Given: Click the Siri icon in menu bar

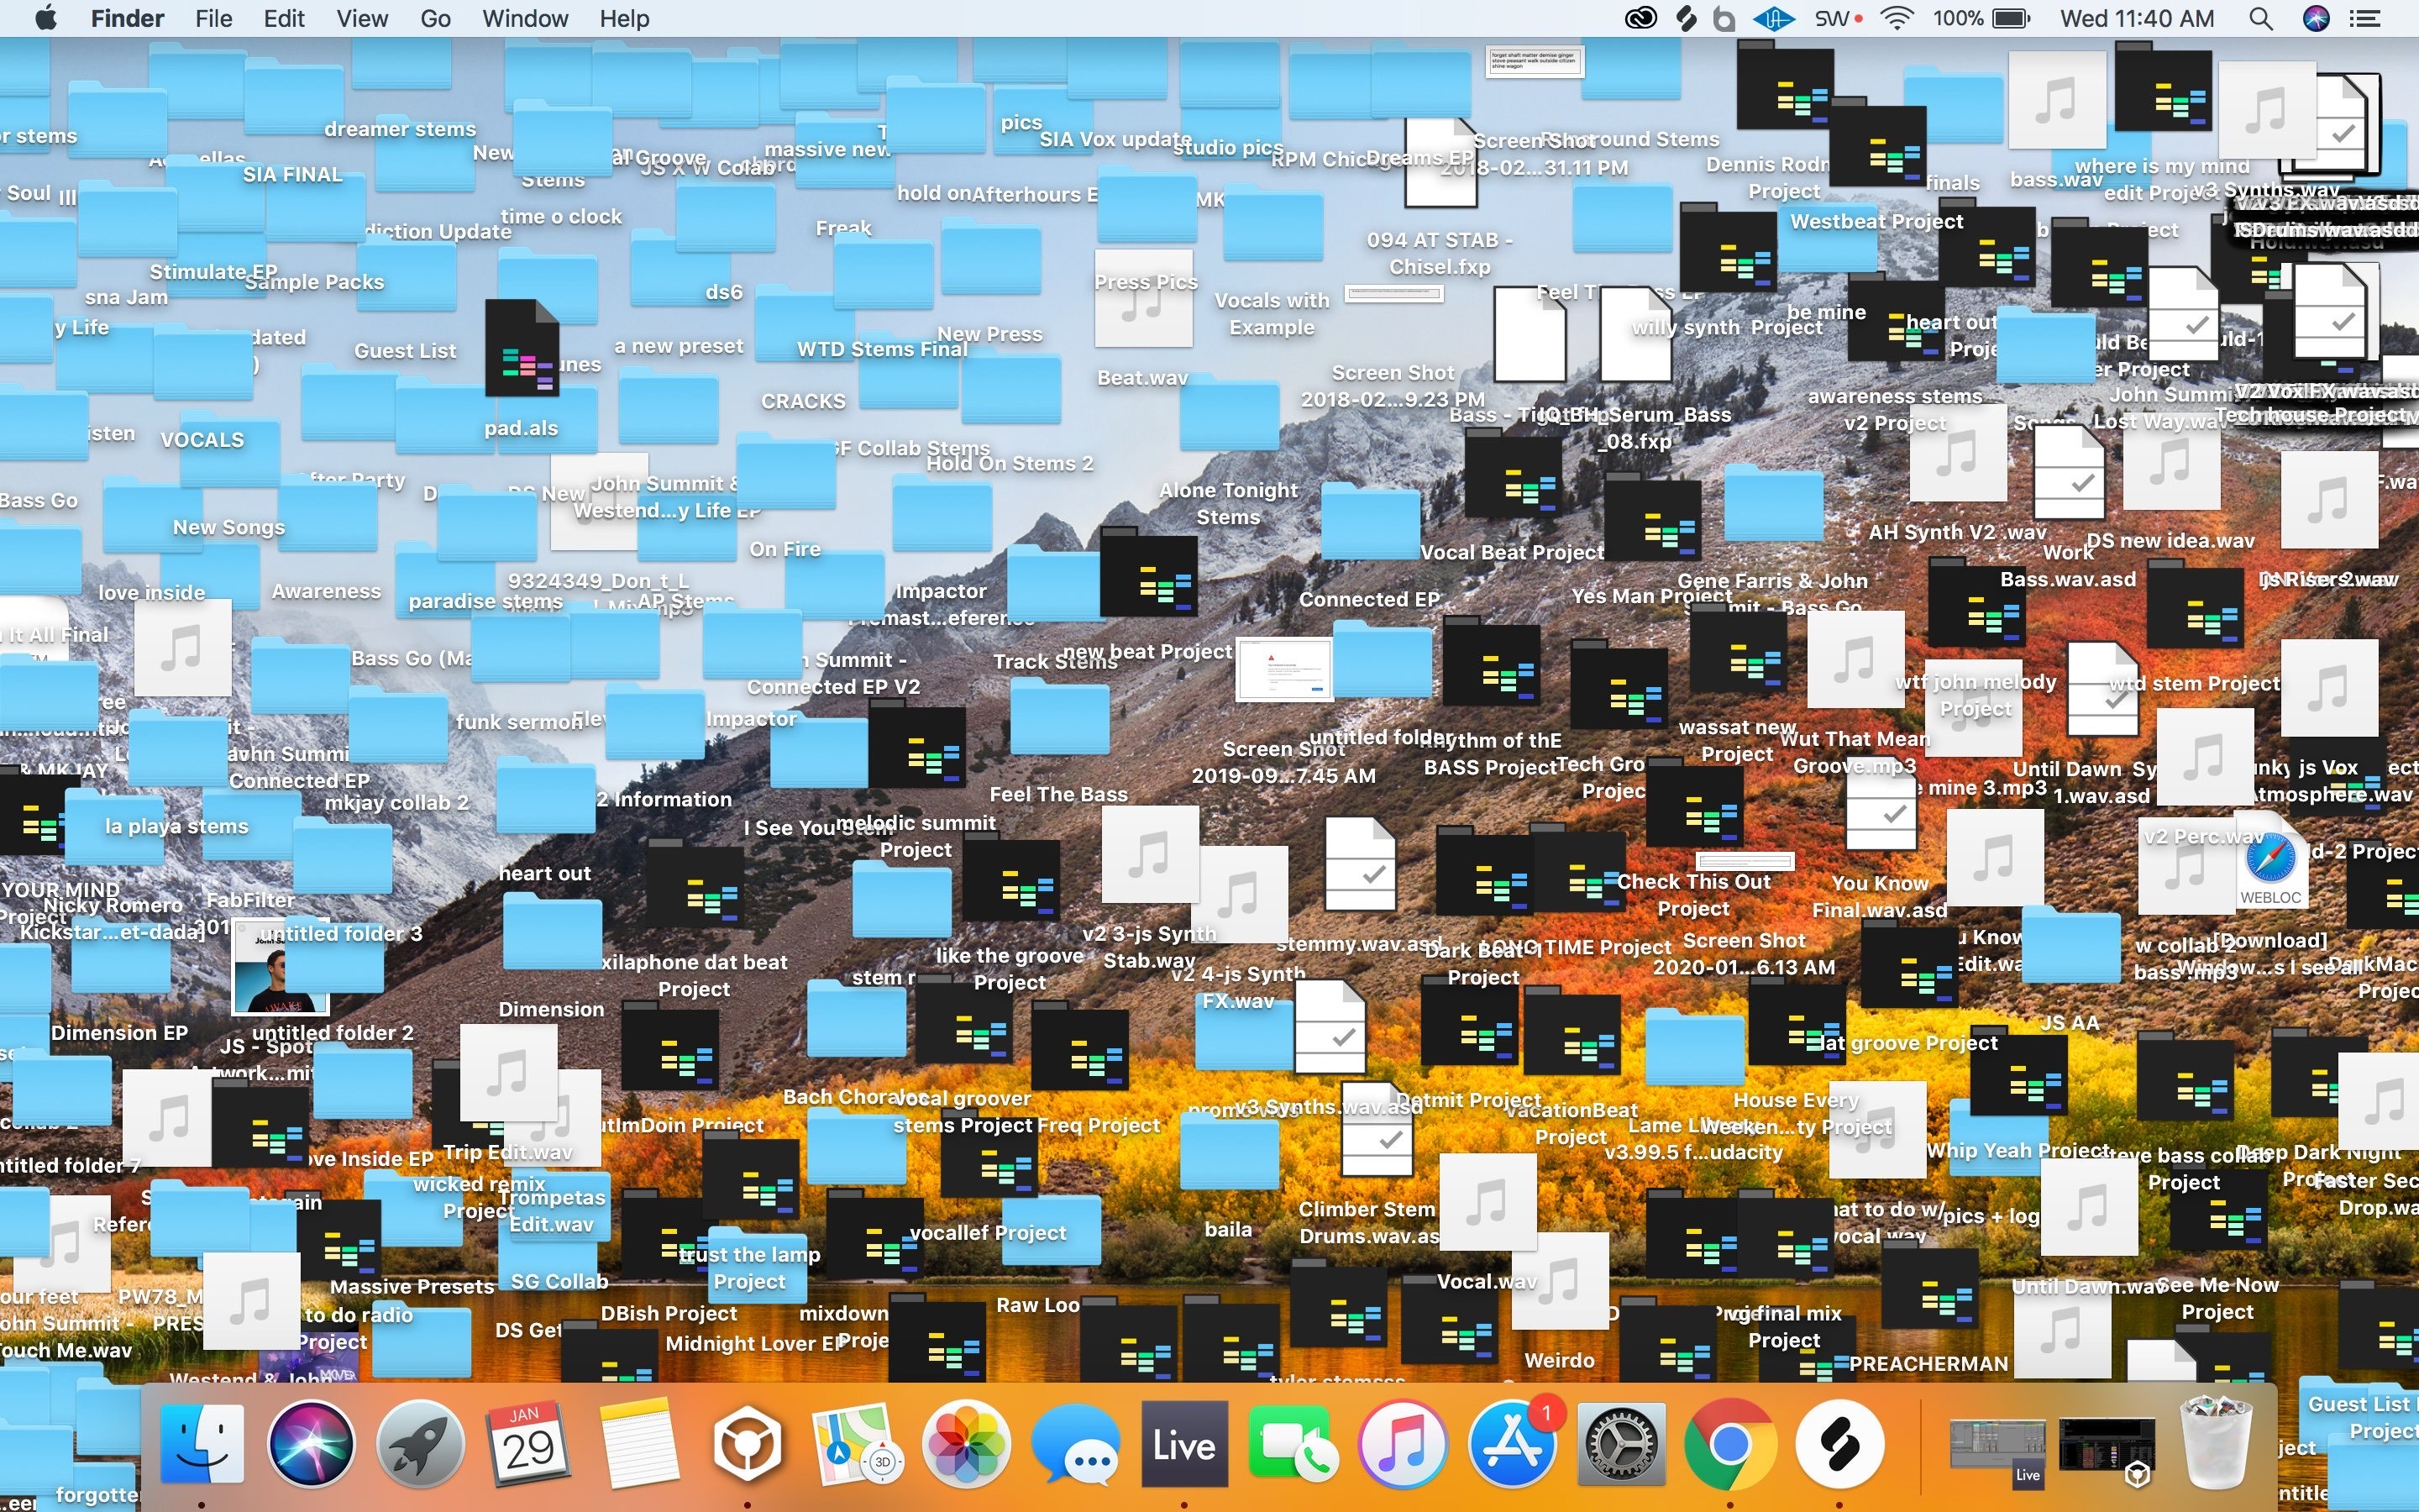Looking at the screenshot, I should 2316,18.
